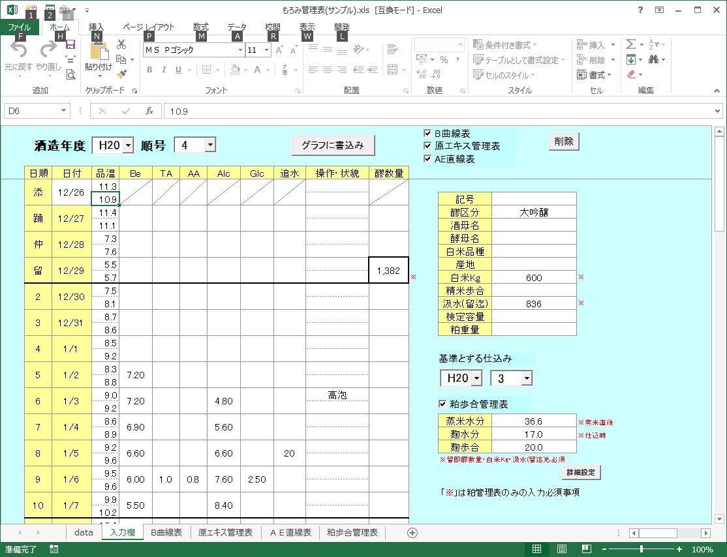Expand the 順号 dropdown showing 4
This screenshot has width=727, height=557.
click(210, 145)
